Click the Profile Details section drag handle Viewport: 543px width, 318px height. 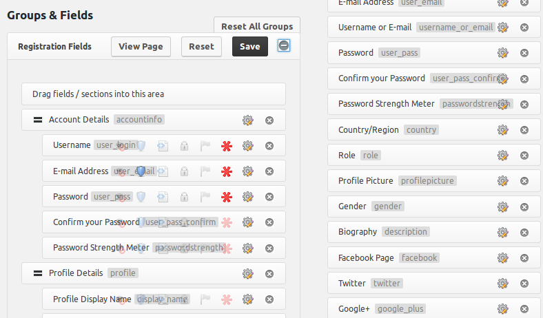[x=38, y=273]
